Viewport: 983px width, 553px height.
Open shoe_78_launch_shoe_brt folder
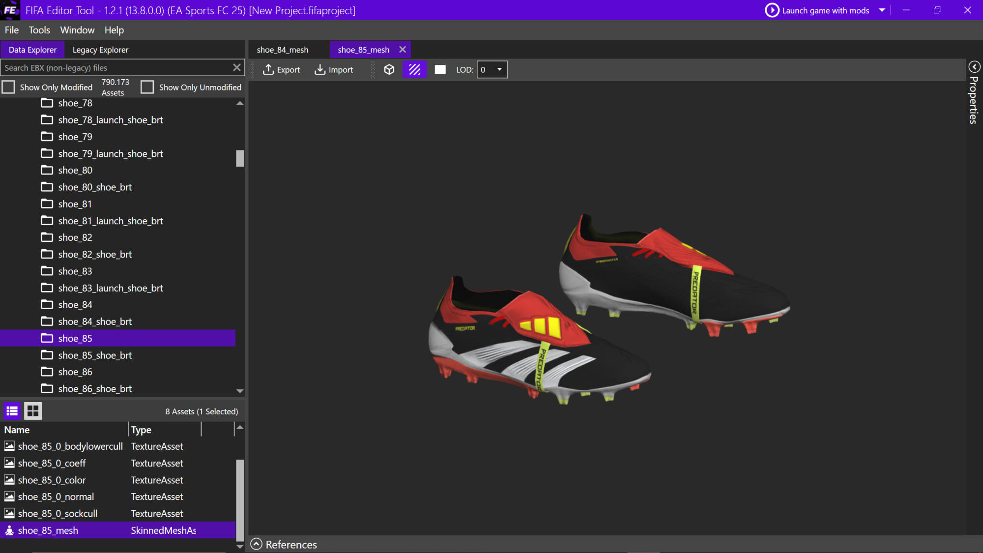[x=111, y=120]
